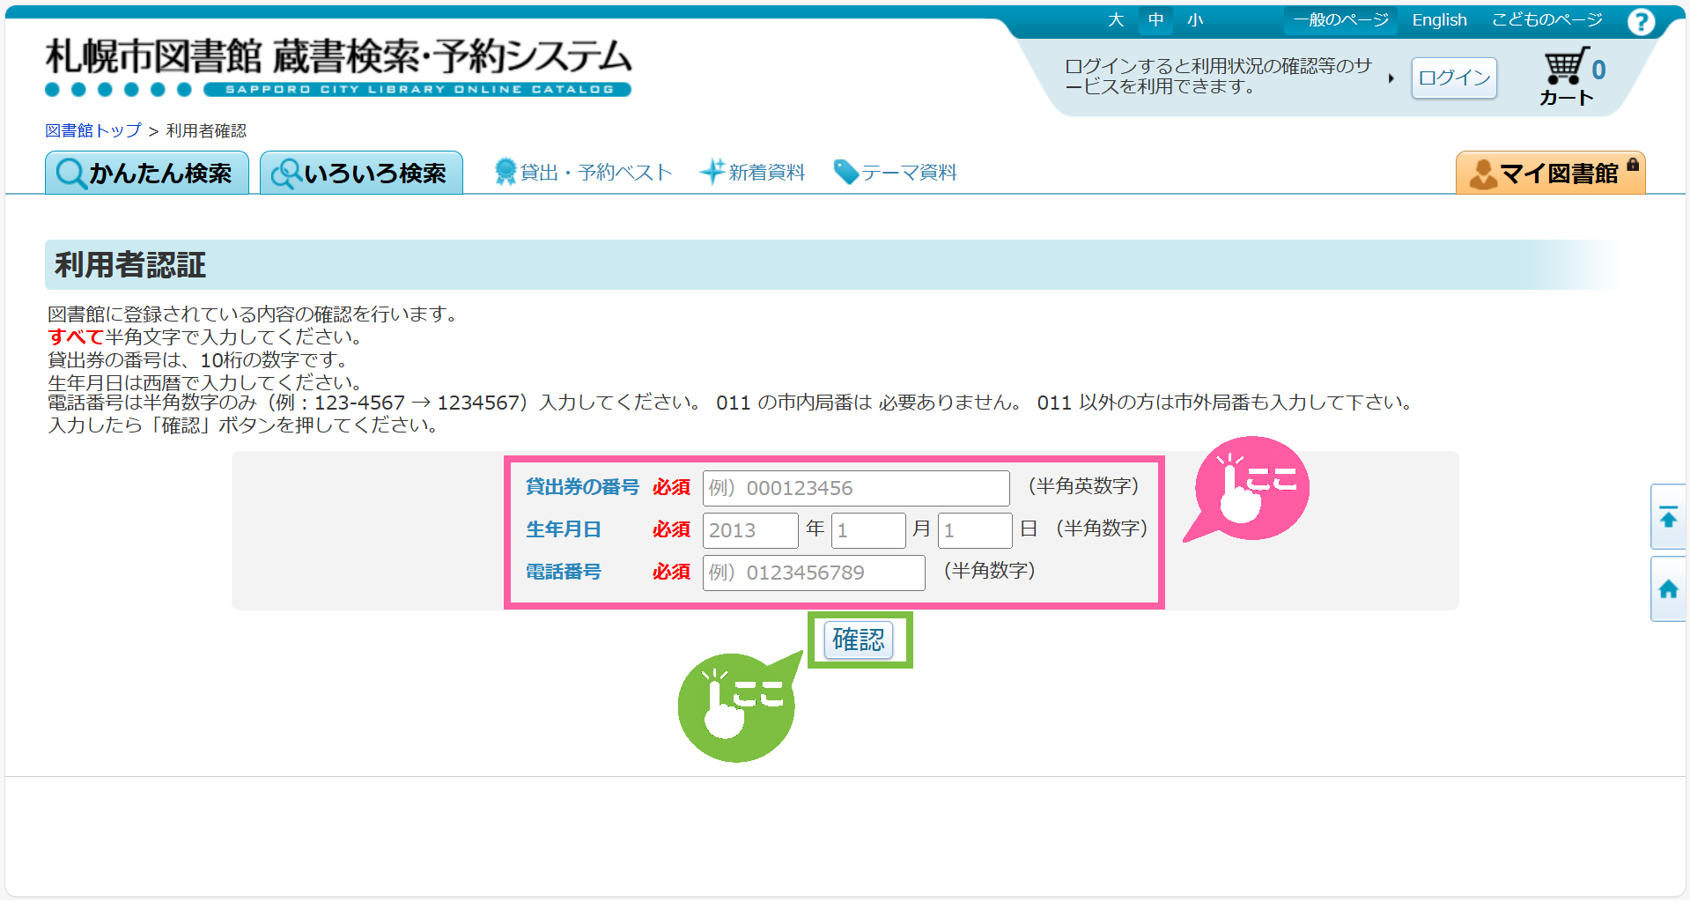This screenshot has width=1690, height=902.
Task: Click the birth year input field
Action: coord(749,530)
